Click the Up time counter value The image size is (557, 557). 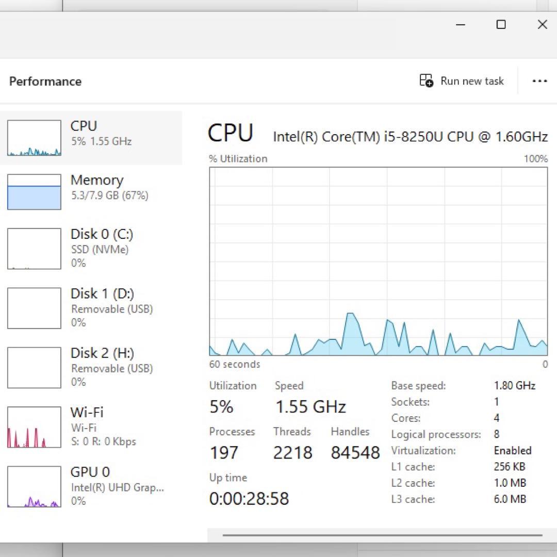[x=249, y=498]
